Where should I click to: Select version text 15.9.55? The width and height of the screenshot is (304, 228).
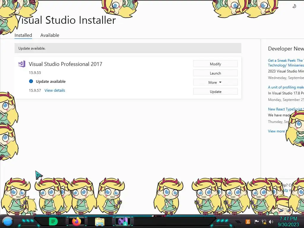[35, 73]
